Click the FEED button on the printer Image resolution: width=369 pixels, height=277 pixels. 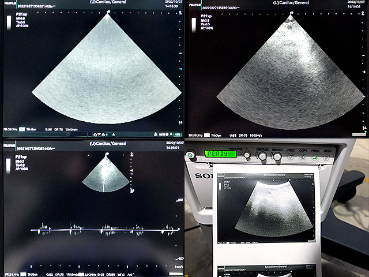(291, 156)
